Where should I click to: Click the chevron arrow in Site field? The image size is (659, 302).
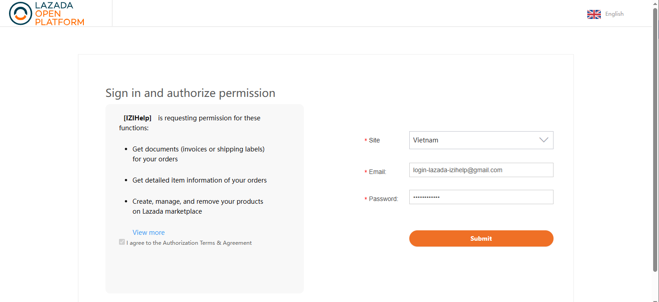click(x=544, y=140)
